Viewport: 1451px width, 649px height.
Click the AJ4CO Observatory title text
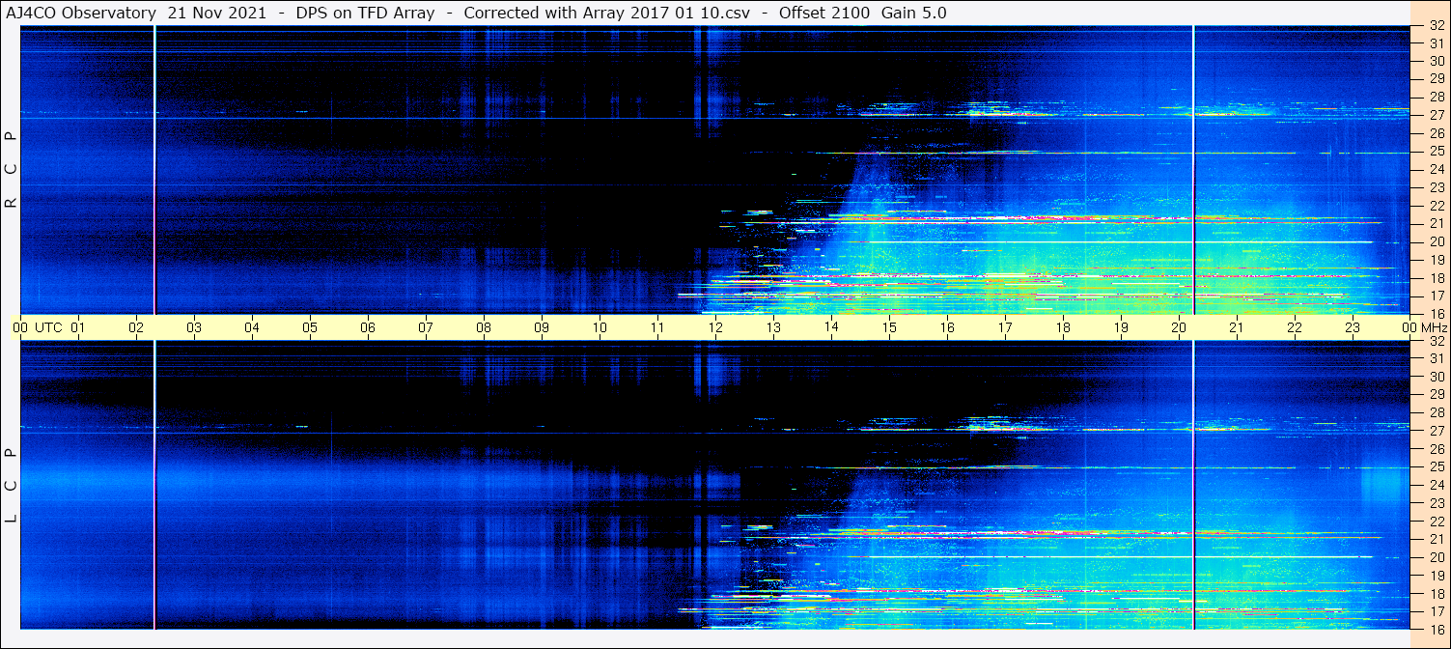pyautogui.click(x=82, y=13)
